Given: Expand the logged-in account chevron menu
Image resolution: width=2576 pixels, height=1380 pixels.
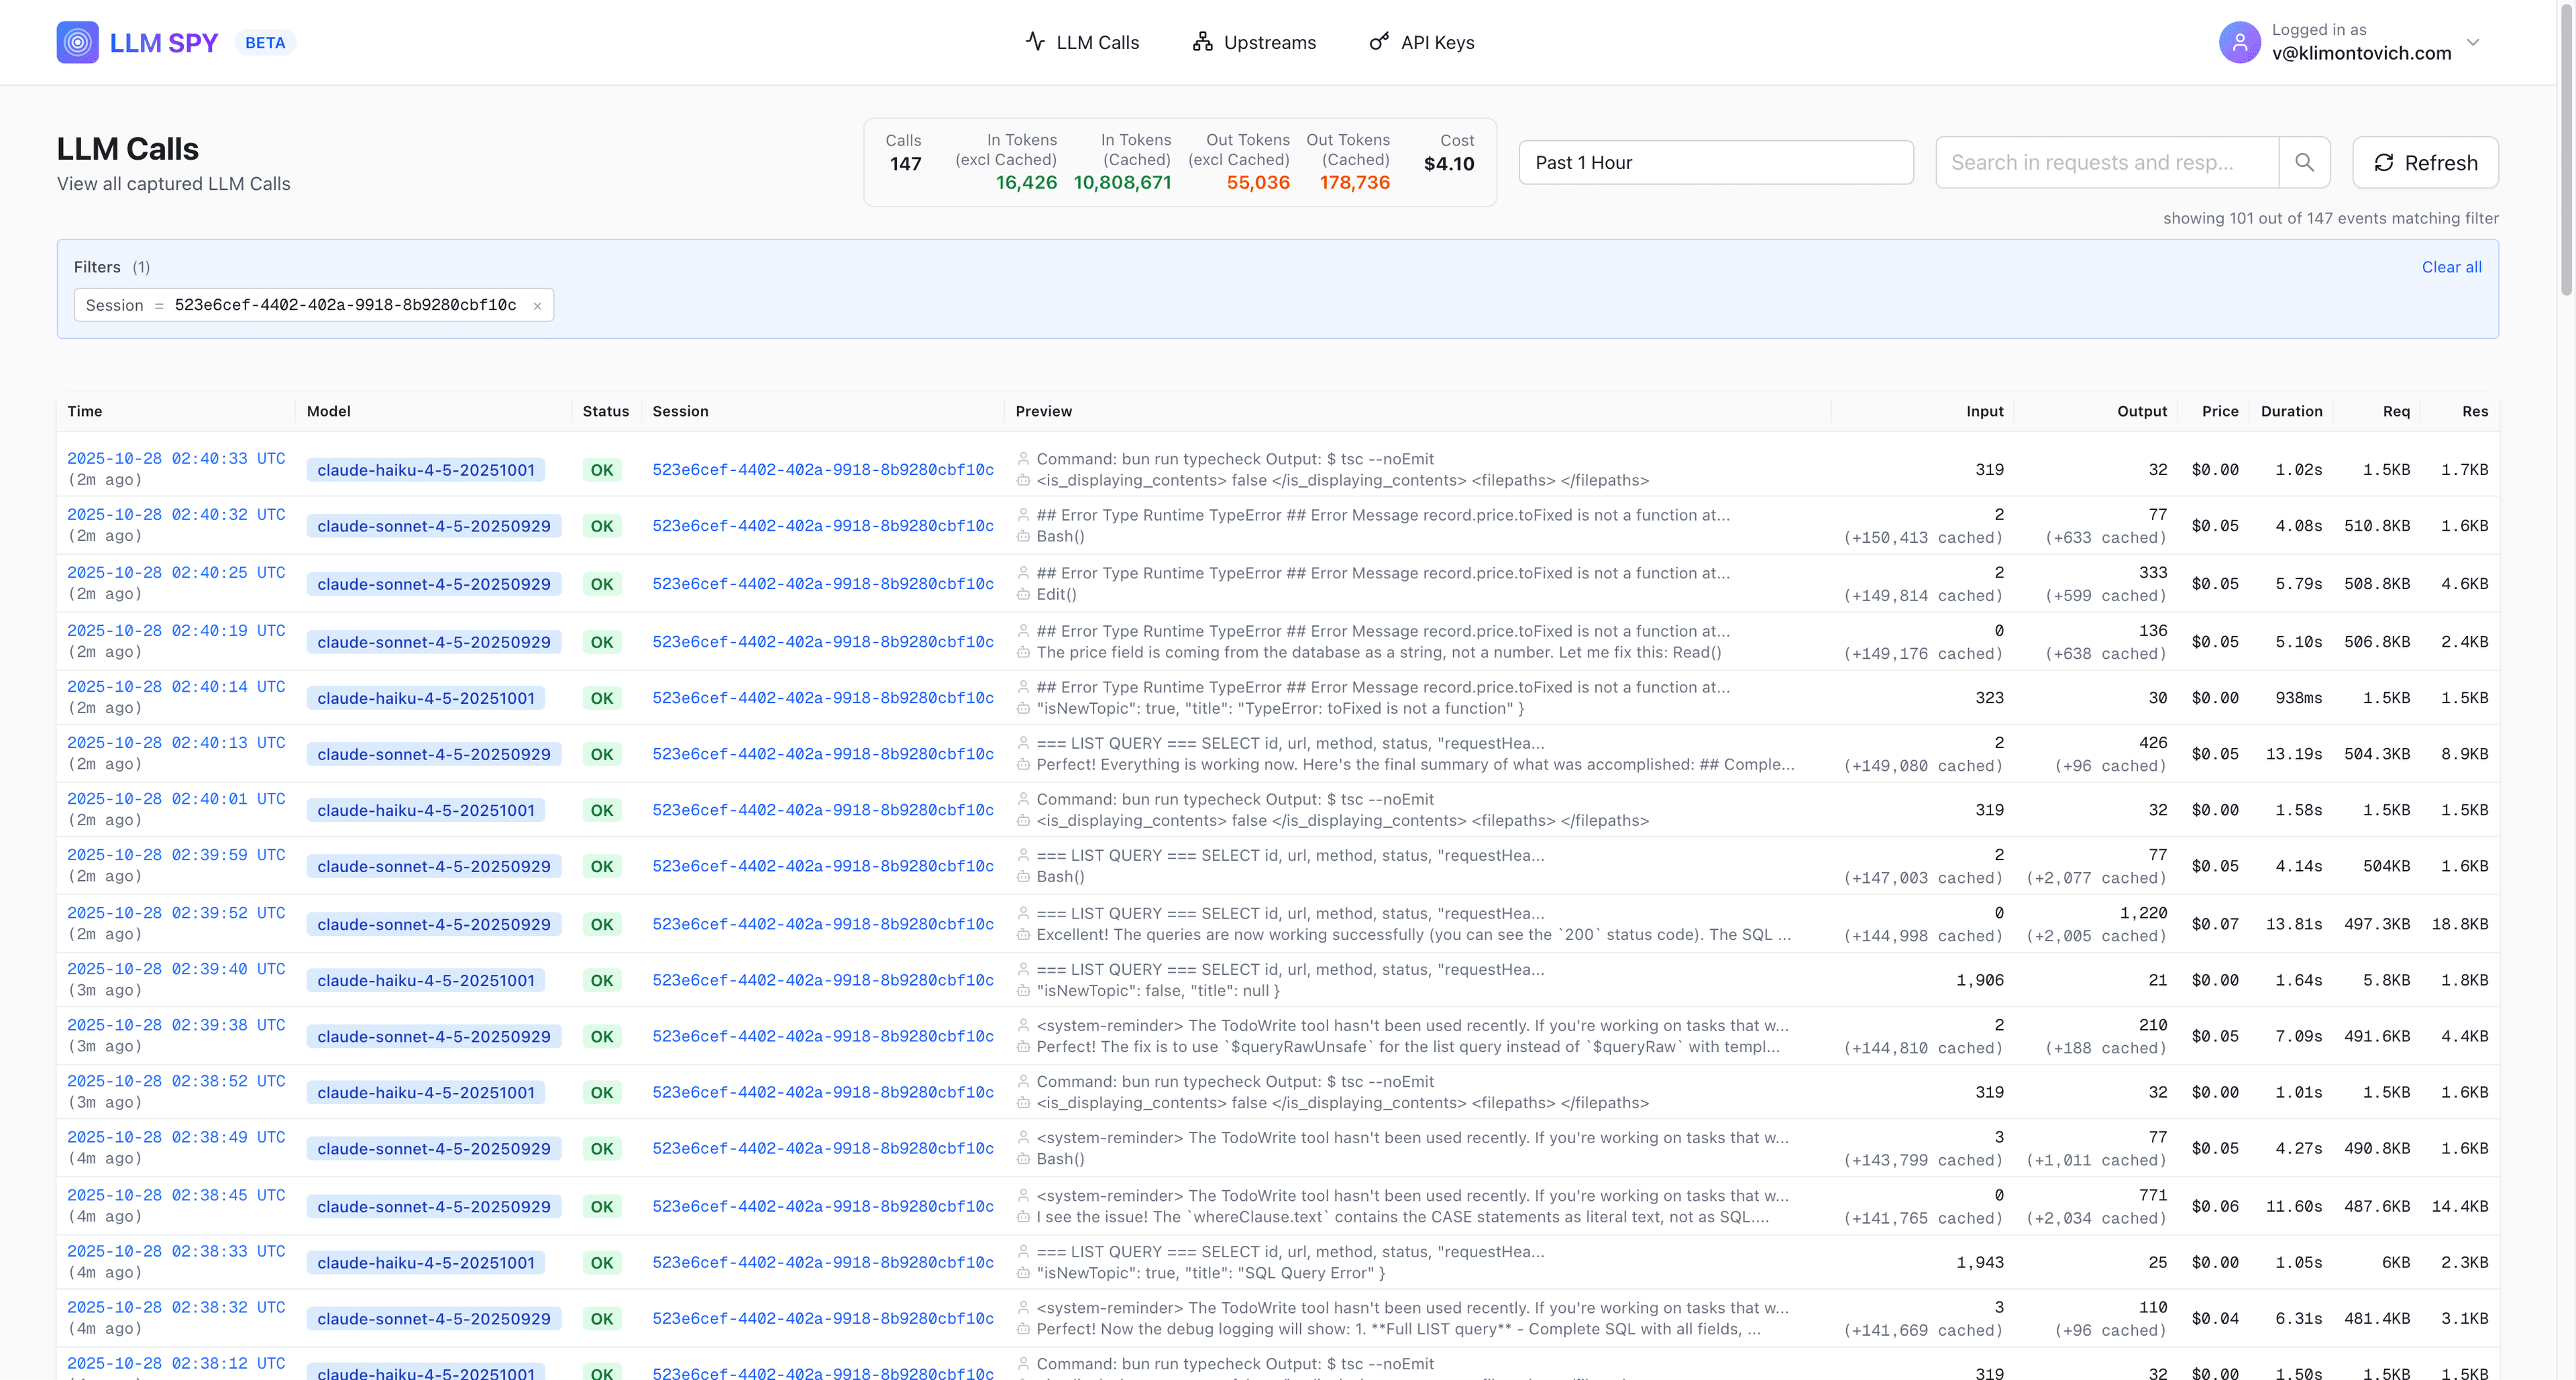Looking at the screenshot, I should tap(2473, 42).
